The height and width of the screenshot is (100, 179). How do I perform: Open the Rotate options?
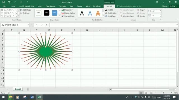(x=142, y=16)
